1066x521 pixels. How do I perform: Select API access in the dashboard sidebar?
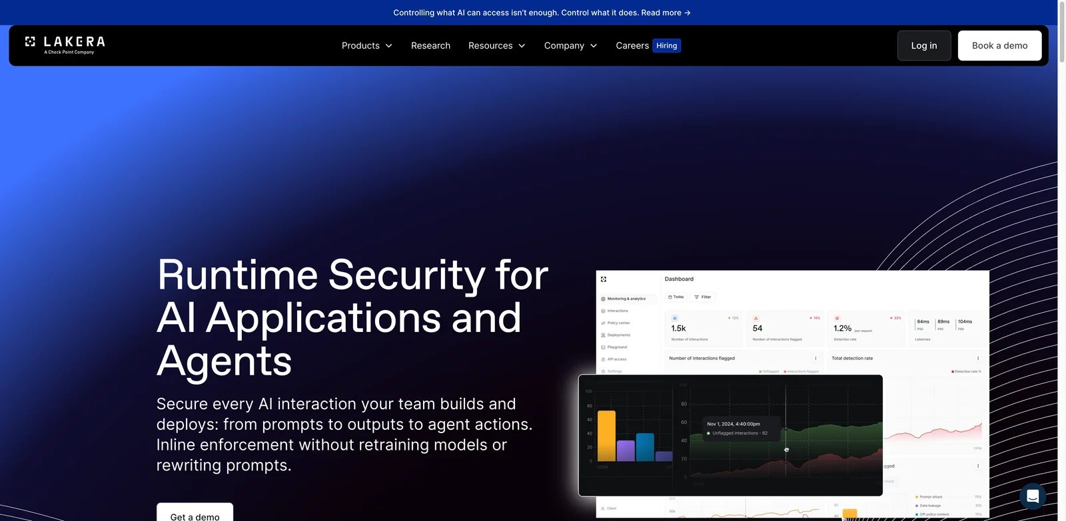click(x=614, y=359)
